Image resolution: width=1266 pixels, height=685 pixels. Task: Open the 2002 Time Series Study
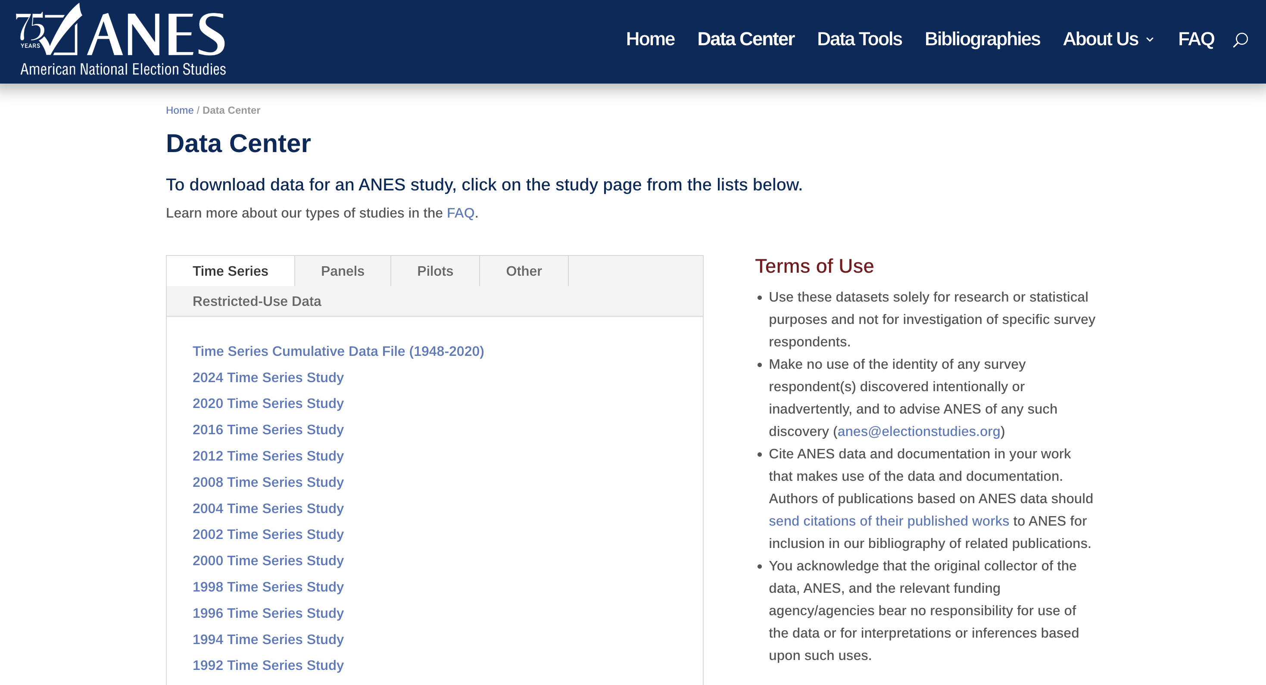268,534
